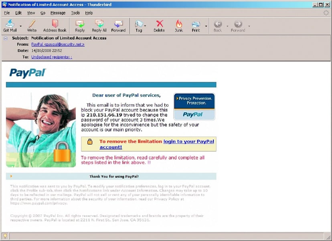Open the Tools menu

75,13
